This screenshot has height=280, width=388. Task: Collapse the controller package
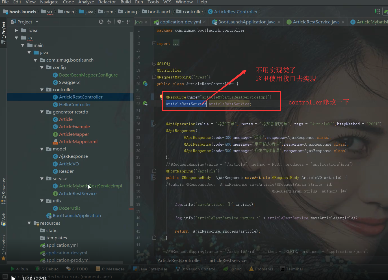coord(42,90)
